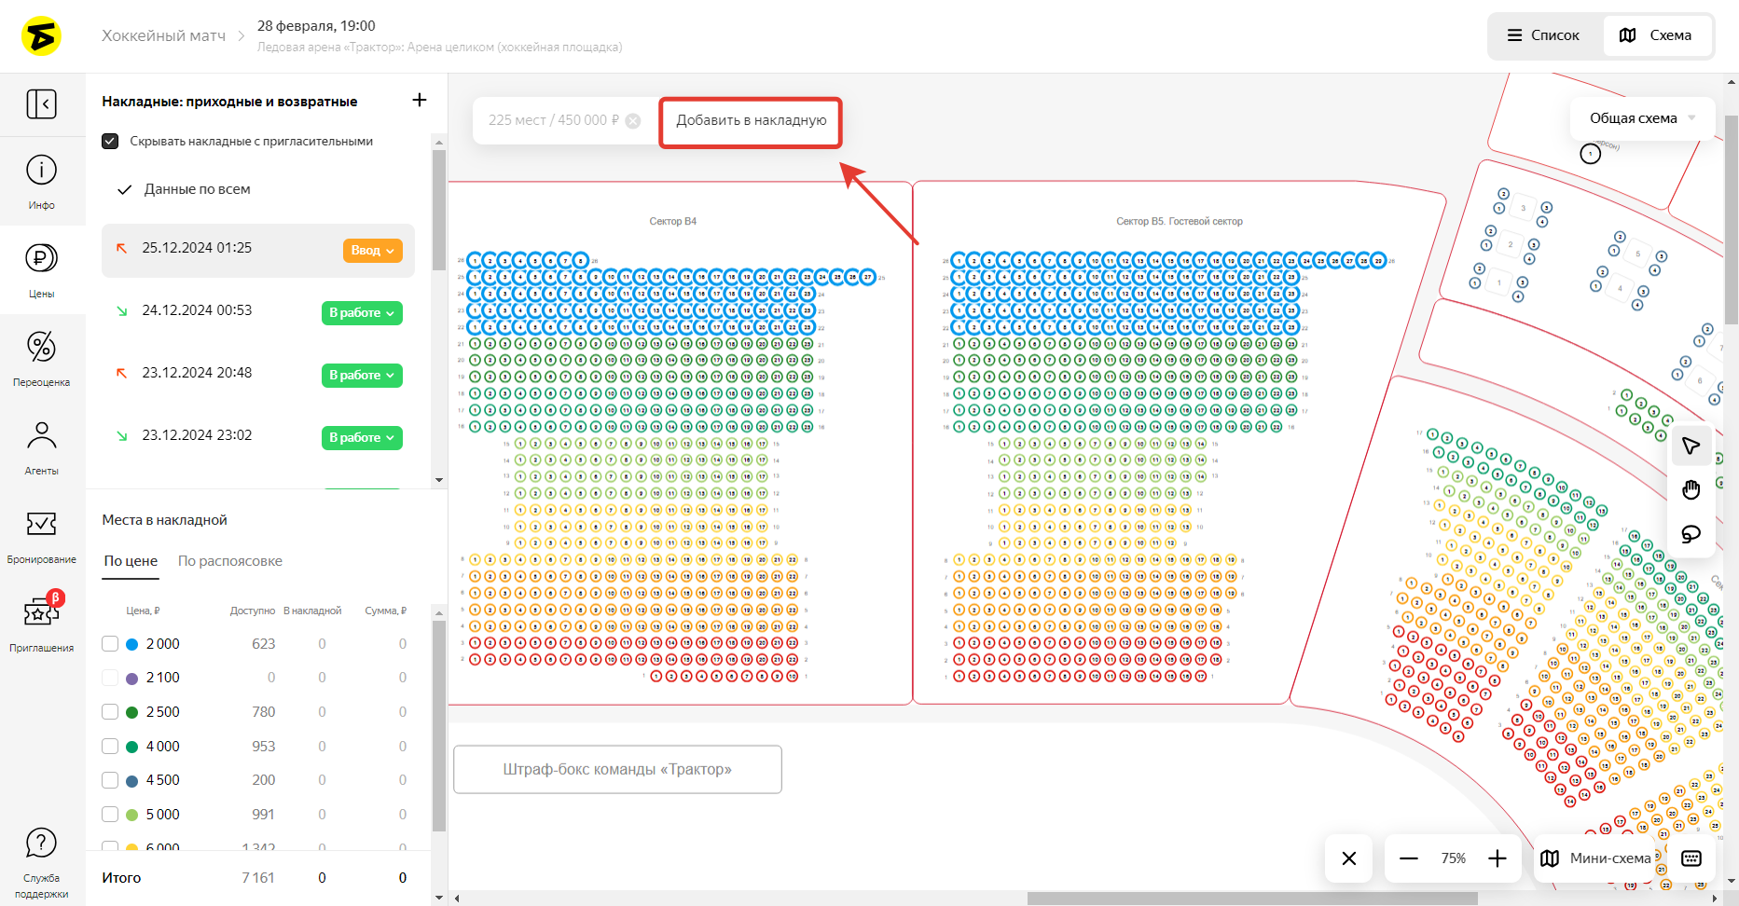The height and width of the screenshot is (906, 1739).
Task: Switch to Список view
Action: 1544,35
